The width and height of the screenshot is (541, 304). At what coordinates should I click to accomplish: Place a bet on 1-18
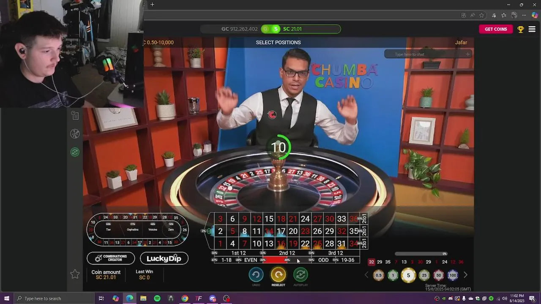(x=227, y=260)
